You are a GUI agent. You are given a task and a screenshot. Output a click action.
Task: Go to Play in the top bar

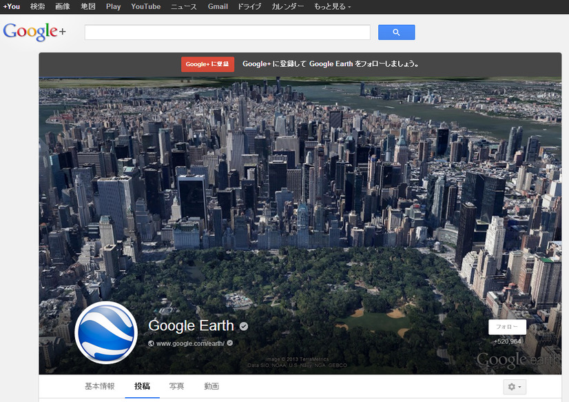[x=113, y=6]
